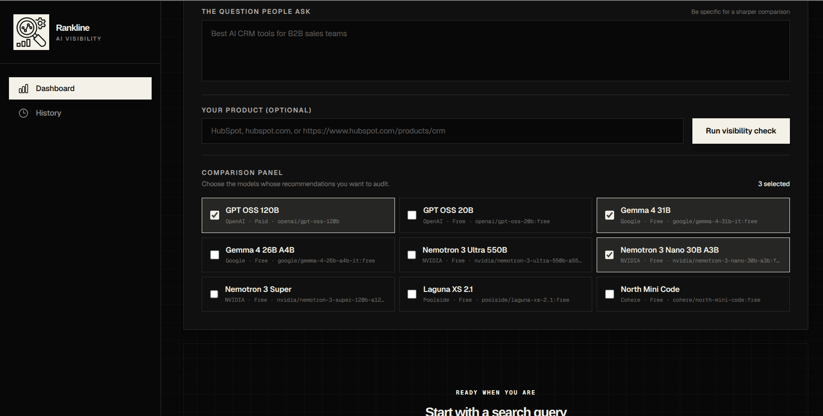Deselect the Nemotron 3 Nano 30B A3B checkbox
823x416 pixels.
click(609, 255)
